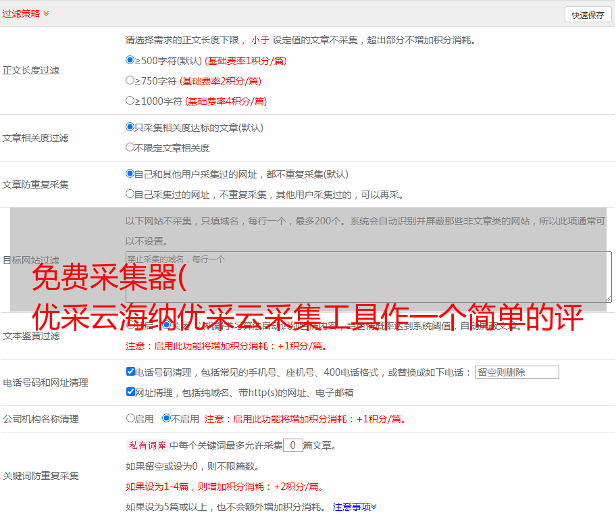The width and height of the screenshot is (616, 519).
Task: Select 自己采集过的网址，不重复采集 radio option
Action: [x=130, y=194]
